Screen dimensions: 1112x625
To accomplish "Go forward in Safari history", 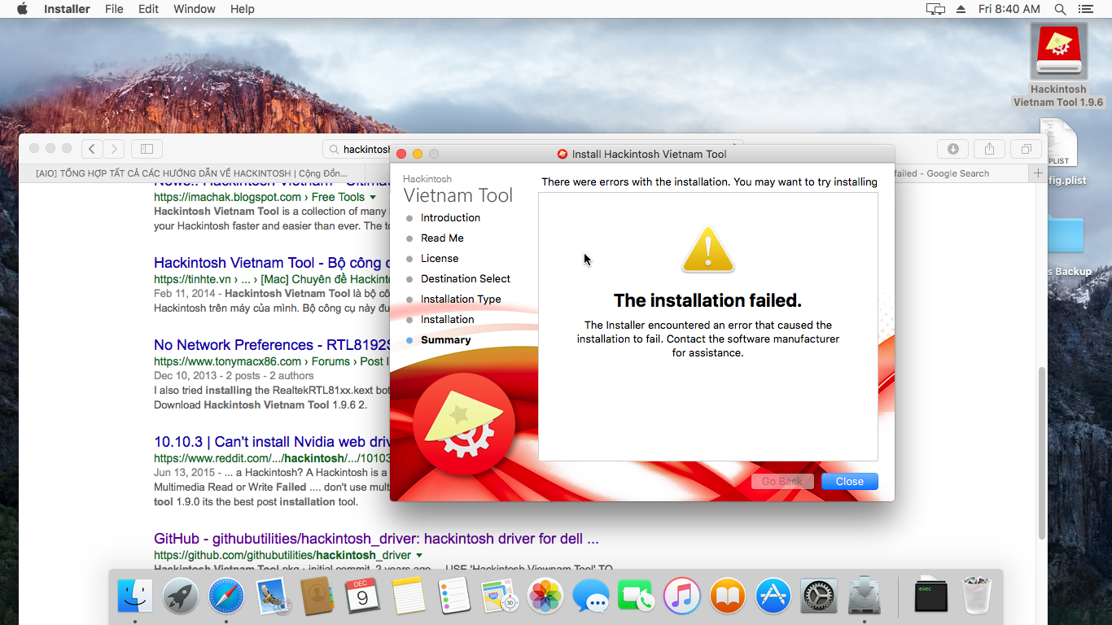I will point(114,149).
